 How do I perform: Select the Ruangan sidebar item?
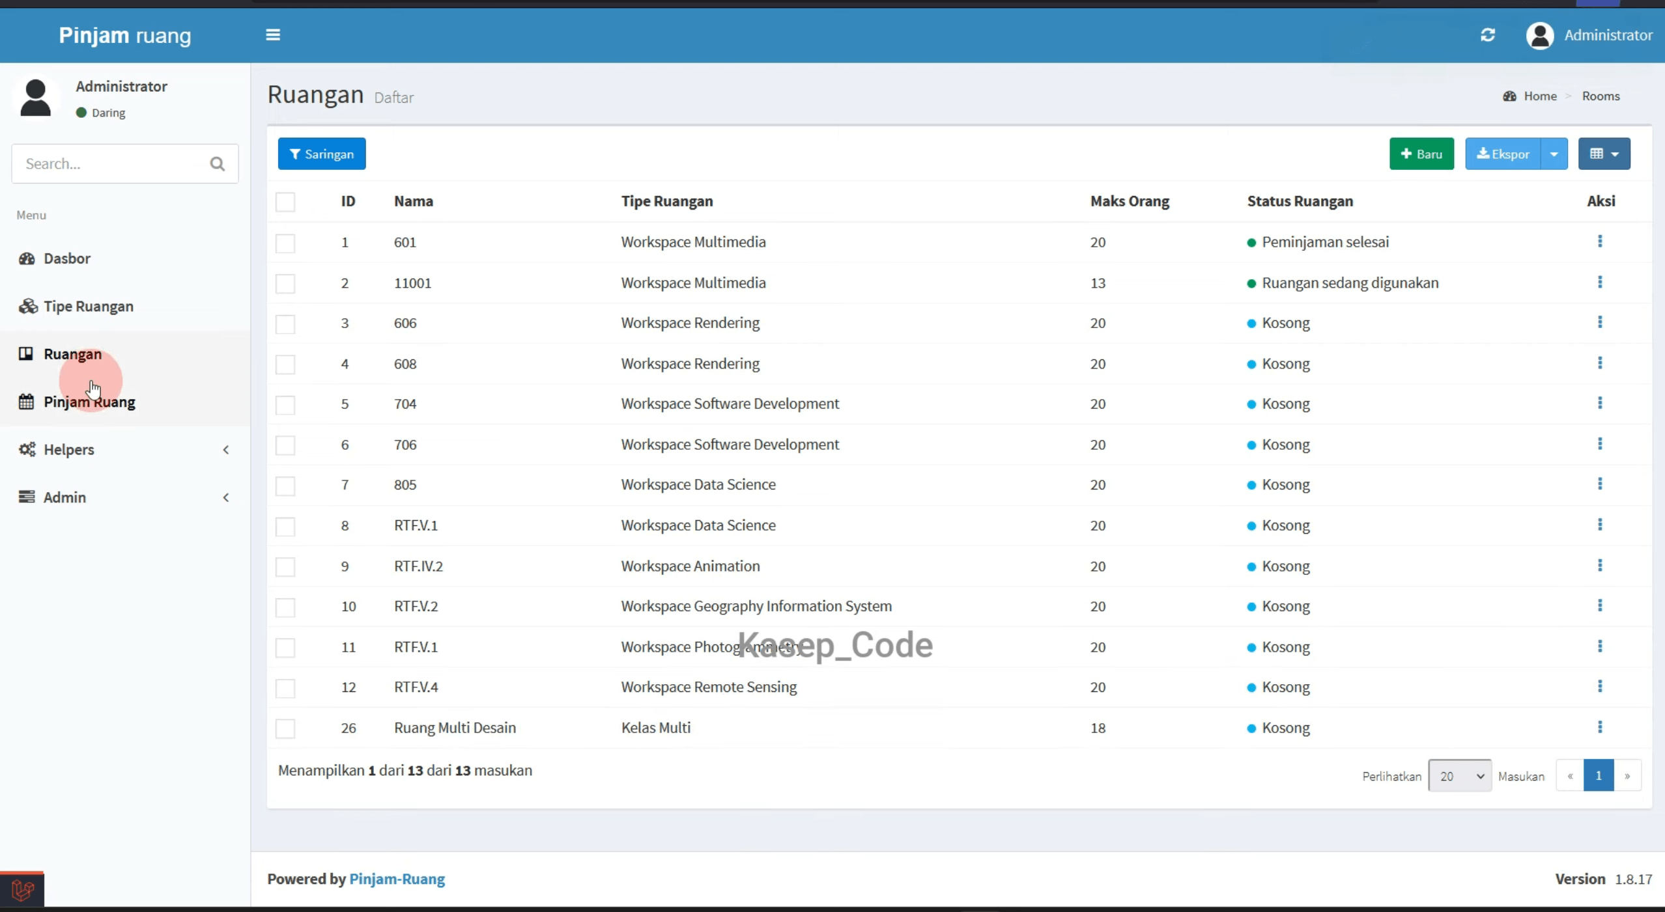tap(124, 354)
